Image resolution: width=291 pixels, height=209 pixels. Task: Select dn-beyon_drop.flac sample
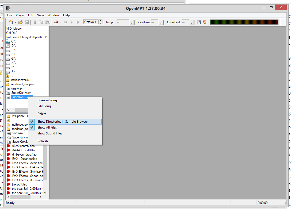click(x=24, y=154)
